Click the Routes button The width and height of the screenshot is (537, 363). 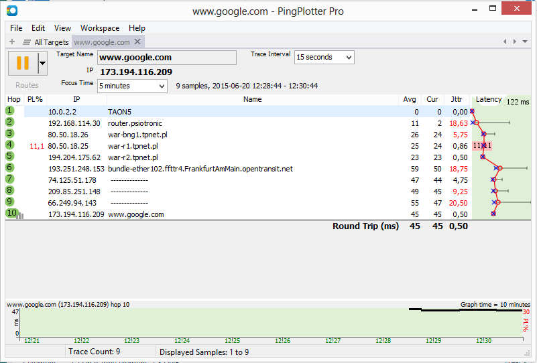[x=27, y=85]
